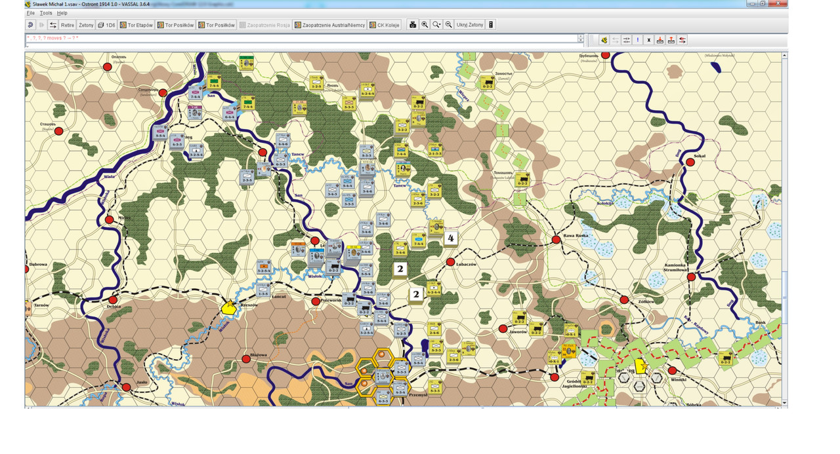Click the undo last move icon
840x454 pixels.
pos(31,25)
